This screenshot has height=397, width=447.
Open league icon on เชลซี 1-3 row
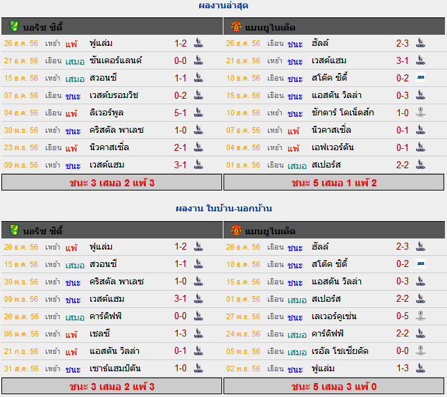pos(199,333)
